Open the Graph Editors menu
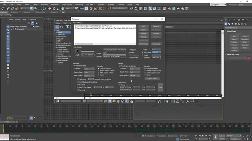Image resolution: width=252 pixels, height=141 pixels. [x=67, y=5]
